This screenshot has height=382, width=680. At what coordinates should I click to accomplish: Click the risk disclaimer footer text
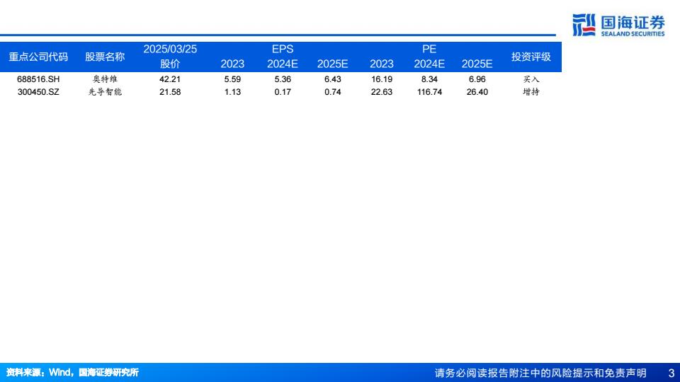(540, 373)
